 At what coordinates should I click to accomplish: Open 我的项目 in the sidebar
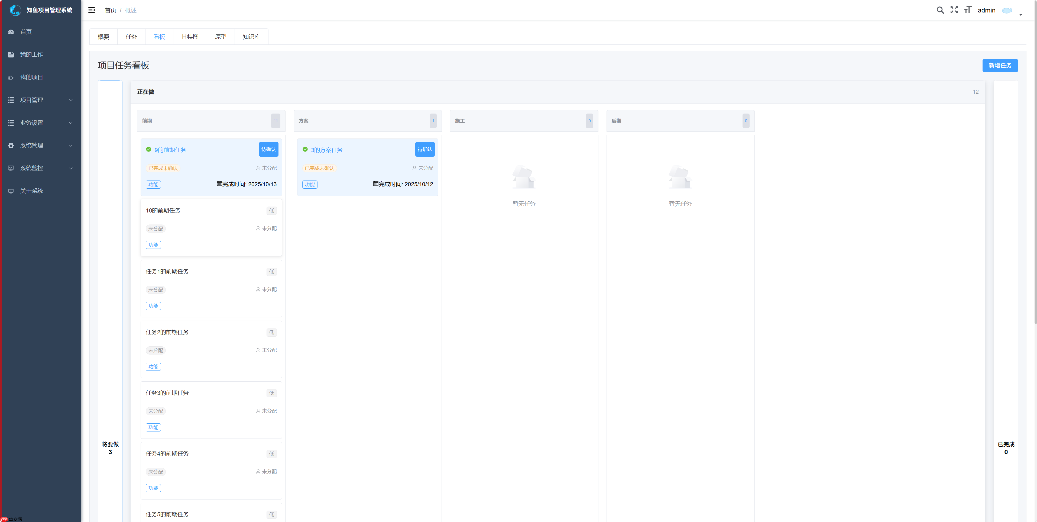pos(32,77)
